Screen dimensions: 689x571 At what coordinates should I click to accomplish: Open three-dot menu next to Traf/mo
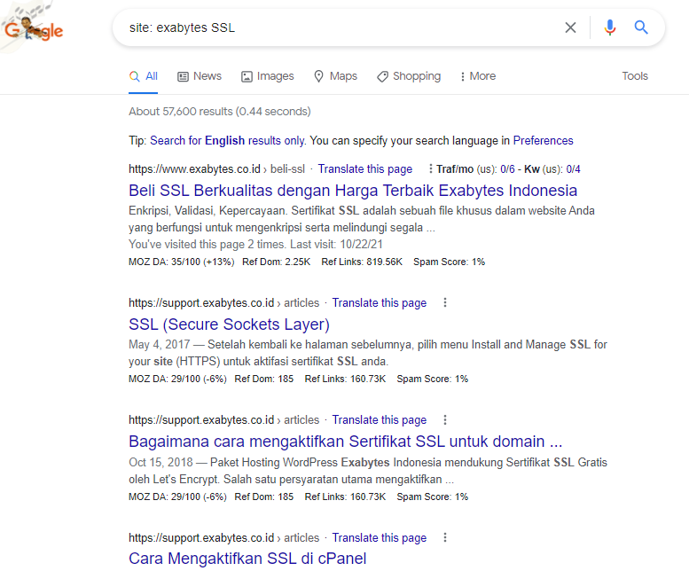(x=431, y=168)
